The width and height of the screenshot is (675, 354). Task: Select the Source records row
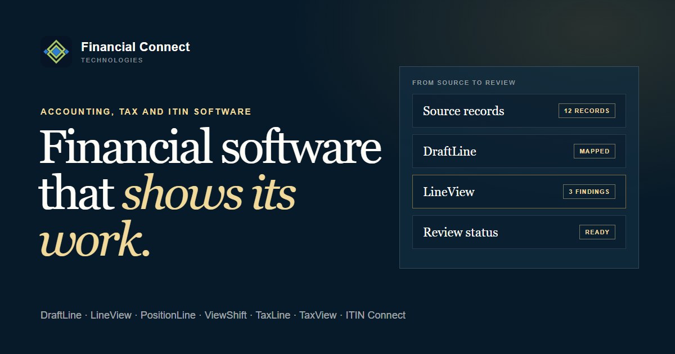point(519,111)
